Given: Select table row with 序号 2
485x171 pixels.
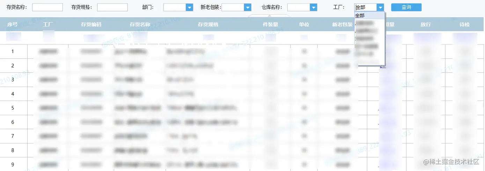Looking at the screenshot, I should 242,66.
